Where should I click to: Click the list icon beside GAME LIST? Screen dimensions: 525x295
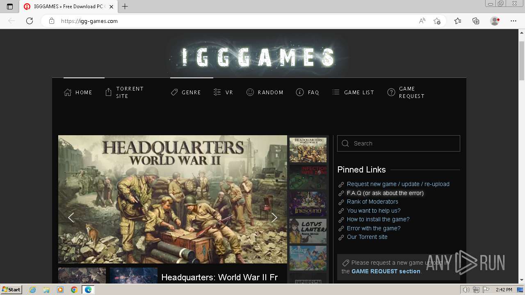point(336,93)
